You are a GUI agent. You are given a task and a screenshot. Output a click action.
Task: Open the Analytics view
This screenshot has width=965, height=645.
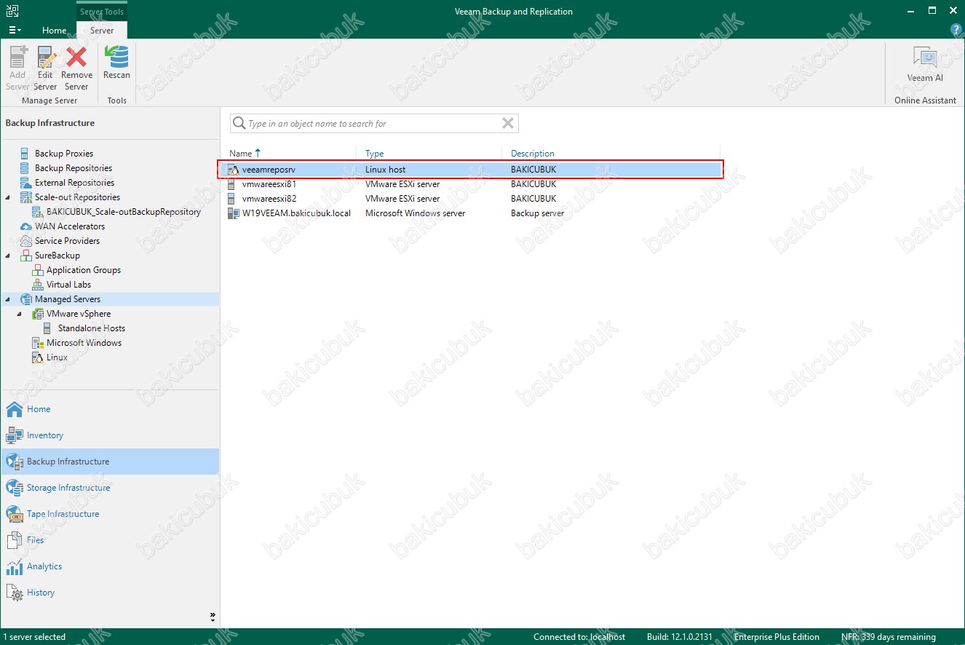(110, 566)
